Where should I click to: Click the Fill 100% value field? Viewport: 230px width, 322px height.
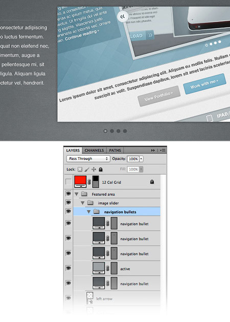click(133, 169)
